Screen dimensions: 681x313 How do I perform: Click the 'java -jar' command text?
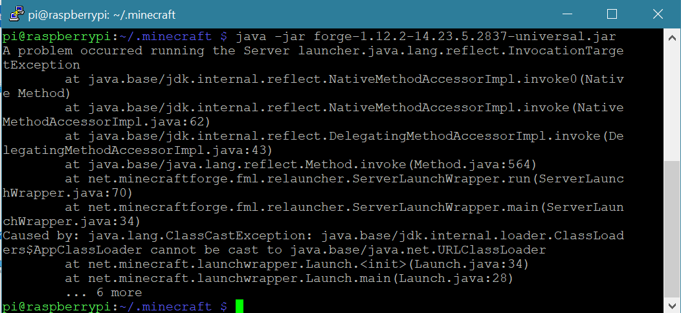pos(271,36)
